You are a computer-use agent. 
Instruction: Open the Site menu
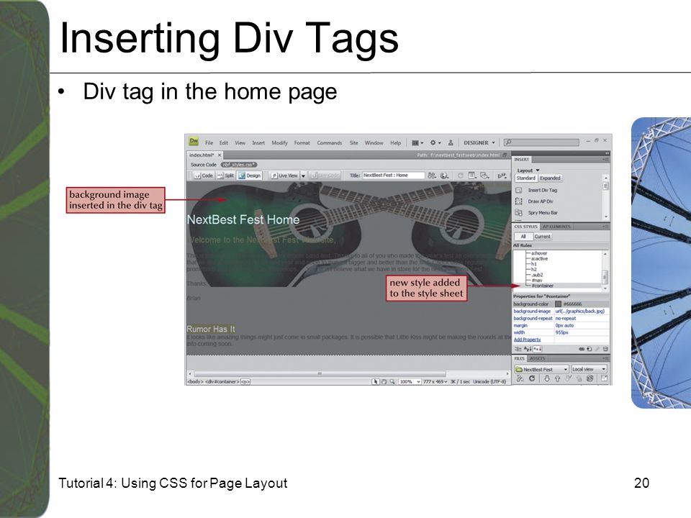pyautogui.click(x=353, y=142)
